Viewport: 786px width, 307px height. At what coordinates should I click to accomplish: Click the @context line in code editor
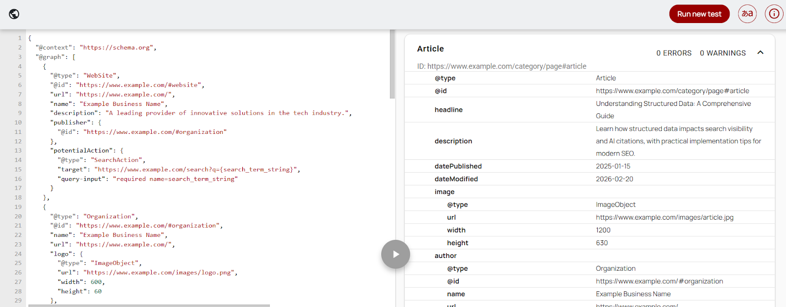tap(96, 48)
